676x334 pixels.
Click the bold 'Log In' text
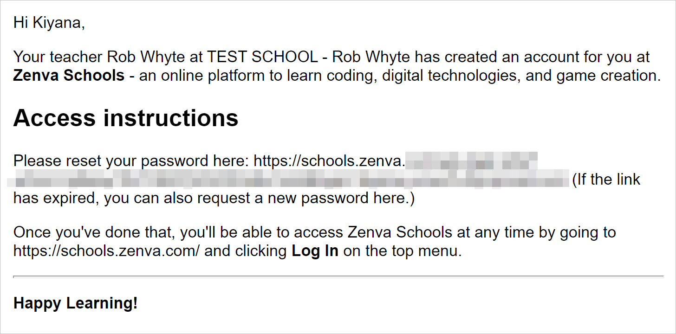(315, 251)
